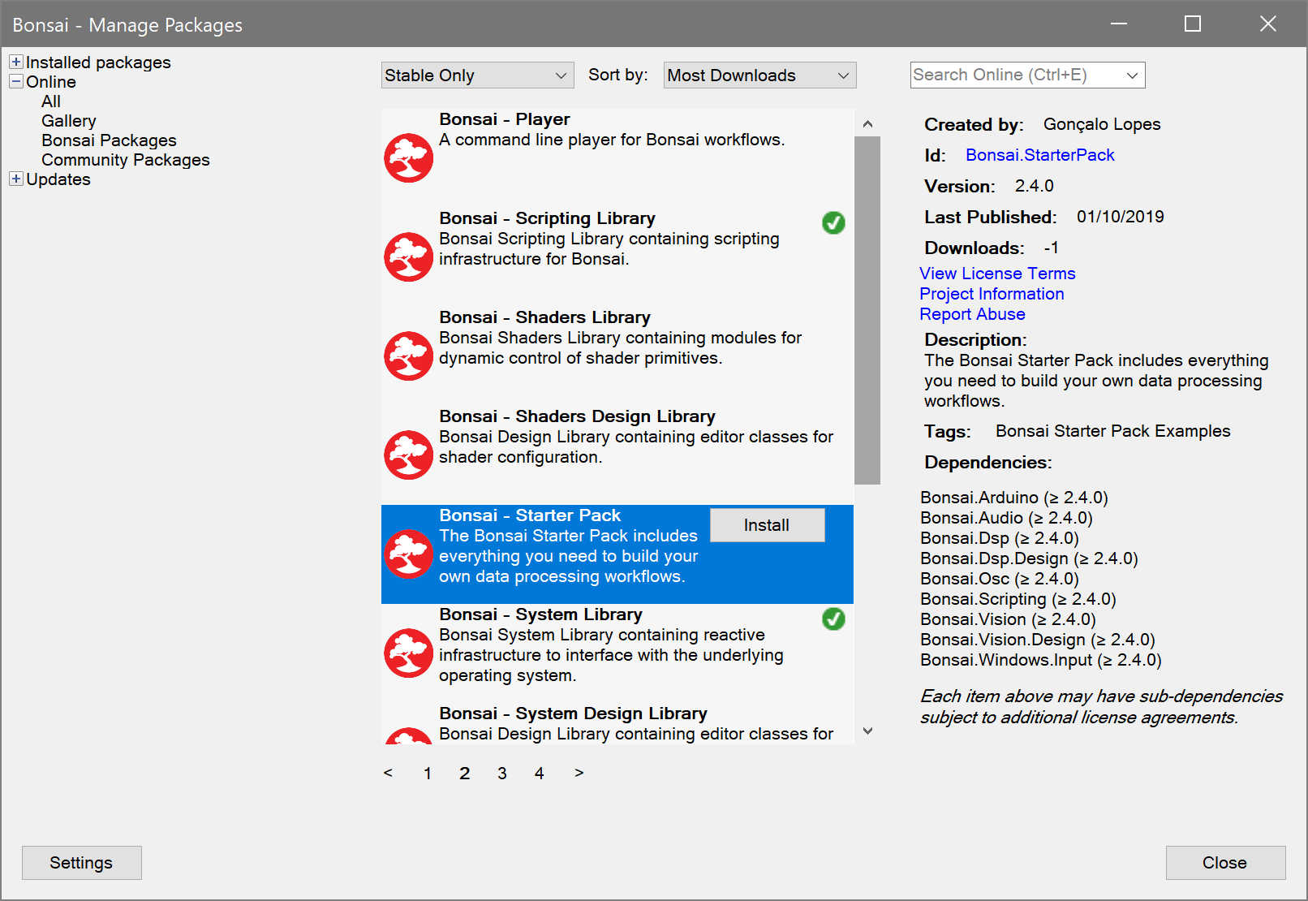This screenshot has height=901, width=1308.
Task: Click the Bonsai.Audio dependency entry
Action: pos(1006,518)
